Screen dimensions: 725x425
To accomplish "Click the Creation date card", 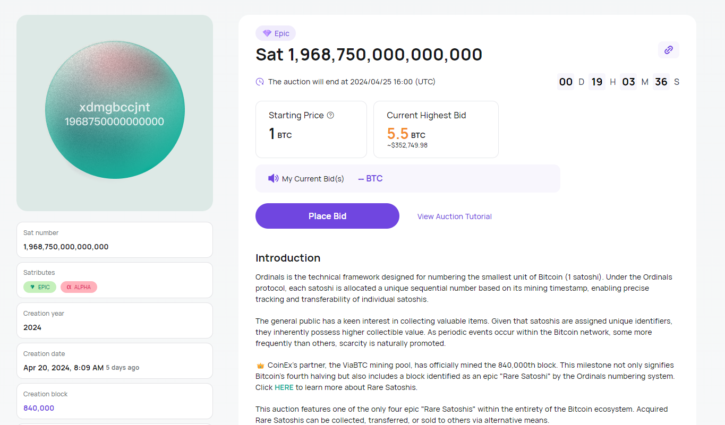I will pyautogui.click(x=115, y=361).
